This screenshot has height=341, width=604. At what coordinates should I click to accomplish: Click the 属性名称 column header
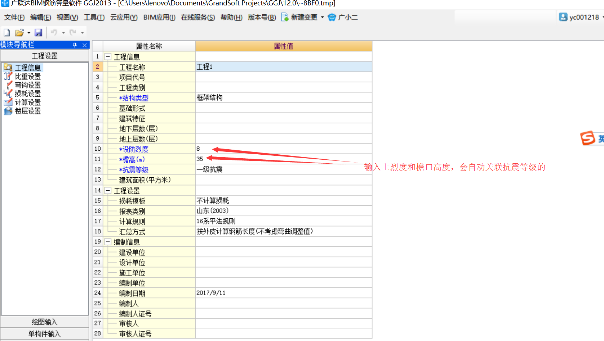149,46
